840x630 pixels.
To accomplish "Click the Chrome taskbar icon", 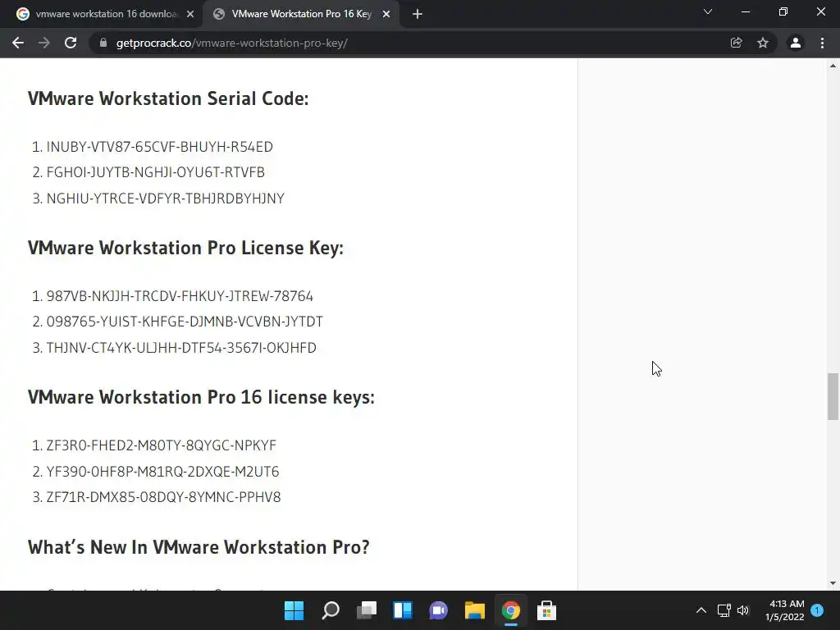I will click(510, 610).
